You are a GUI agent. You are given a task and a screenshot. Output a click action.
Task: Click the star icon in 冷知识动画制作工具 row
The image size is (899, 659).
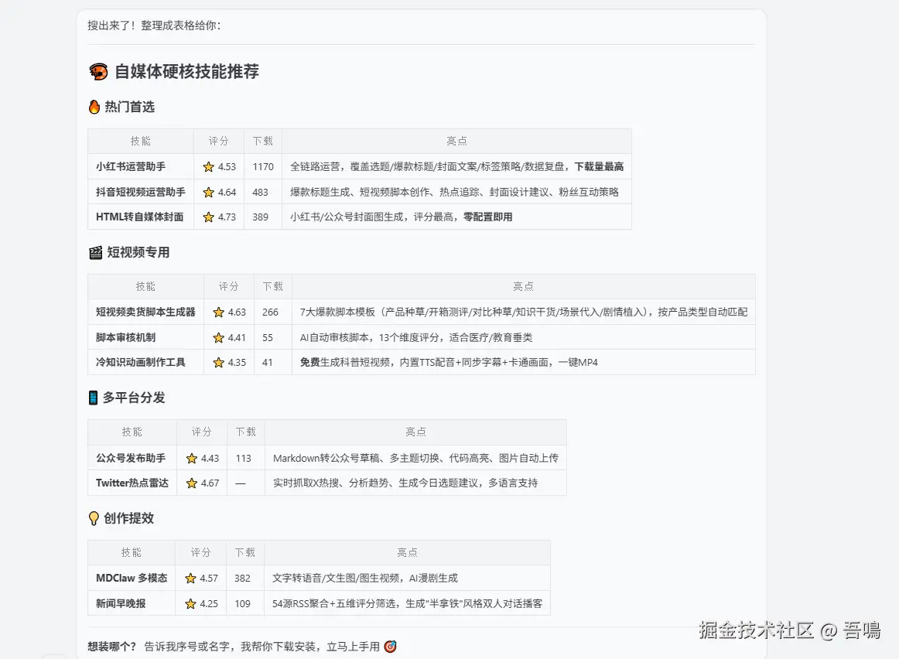[x=218, y=363]
